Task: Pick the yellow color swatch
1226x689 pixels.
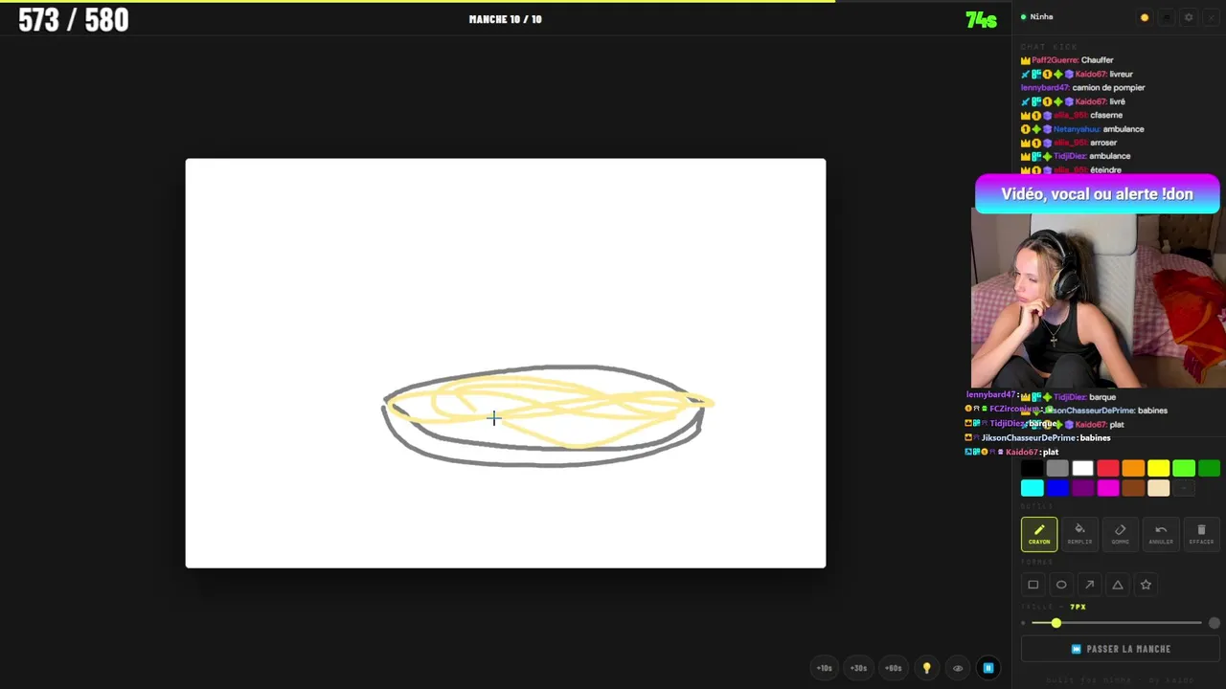Action: [1159, 468]
